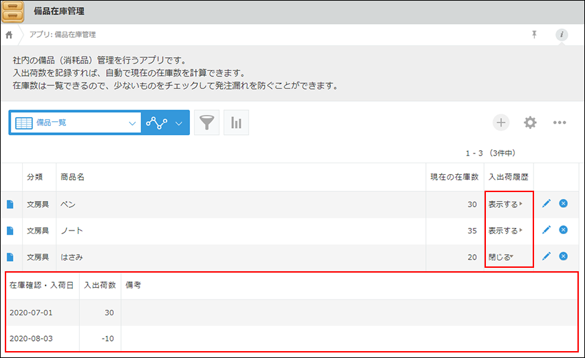This screenshot has height=358, width=585.
Task: Click the graph line icon button
Action: [156, 123]
